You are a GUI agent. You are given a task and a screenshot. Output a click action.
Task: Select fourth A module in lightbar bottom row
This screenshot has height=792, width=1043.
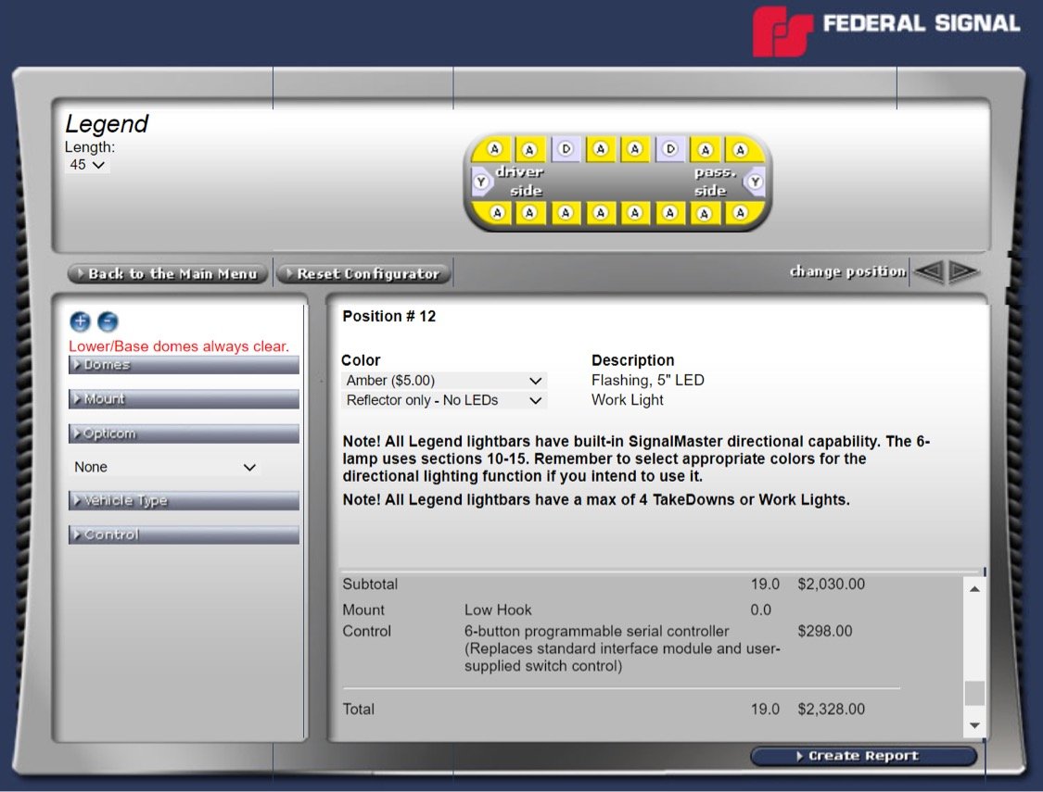coord(601,213)
